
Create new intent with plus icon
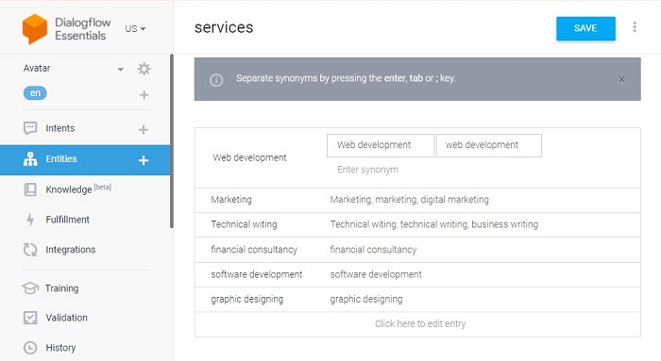coord(144,129)
